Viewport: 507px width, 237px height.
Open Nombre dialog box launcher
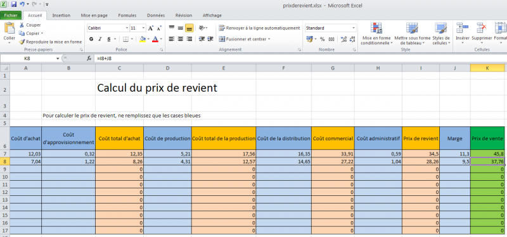(354, 50)
